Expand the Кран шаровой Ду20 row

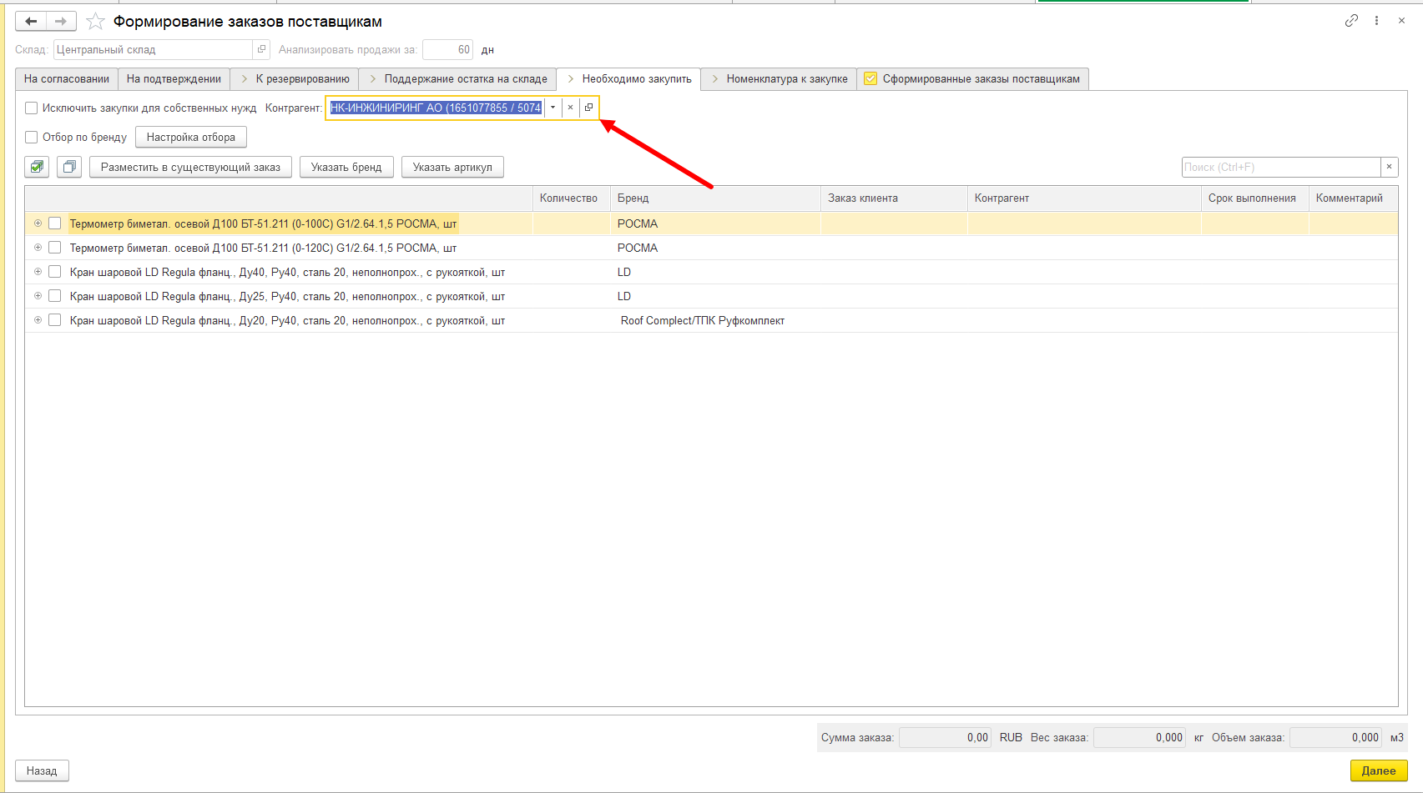click(x=38, y=319)
